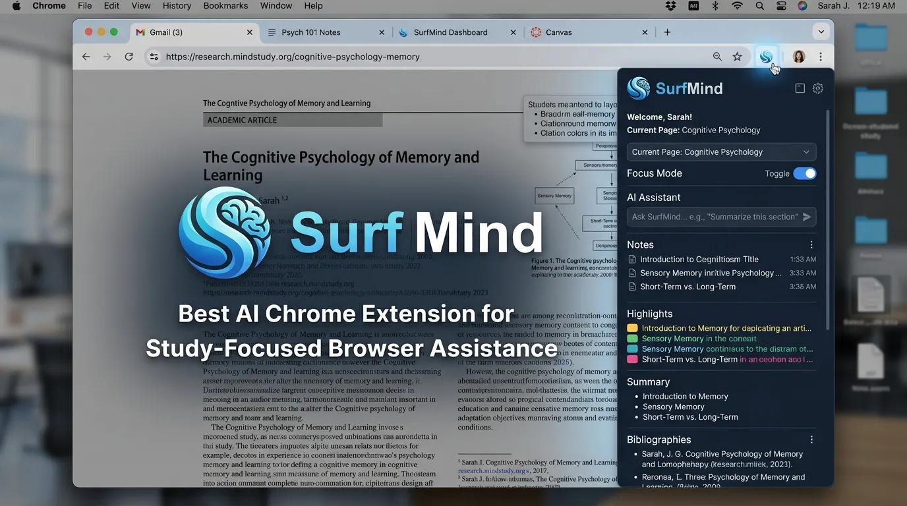Screen dimensions: 907x506
Task: Click the Sensory Memory diagram box
Action: pyautogui.click(x=554, y=196)
